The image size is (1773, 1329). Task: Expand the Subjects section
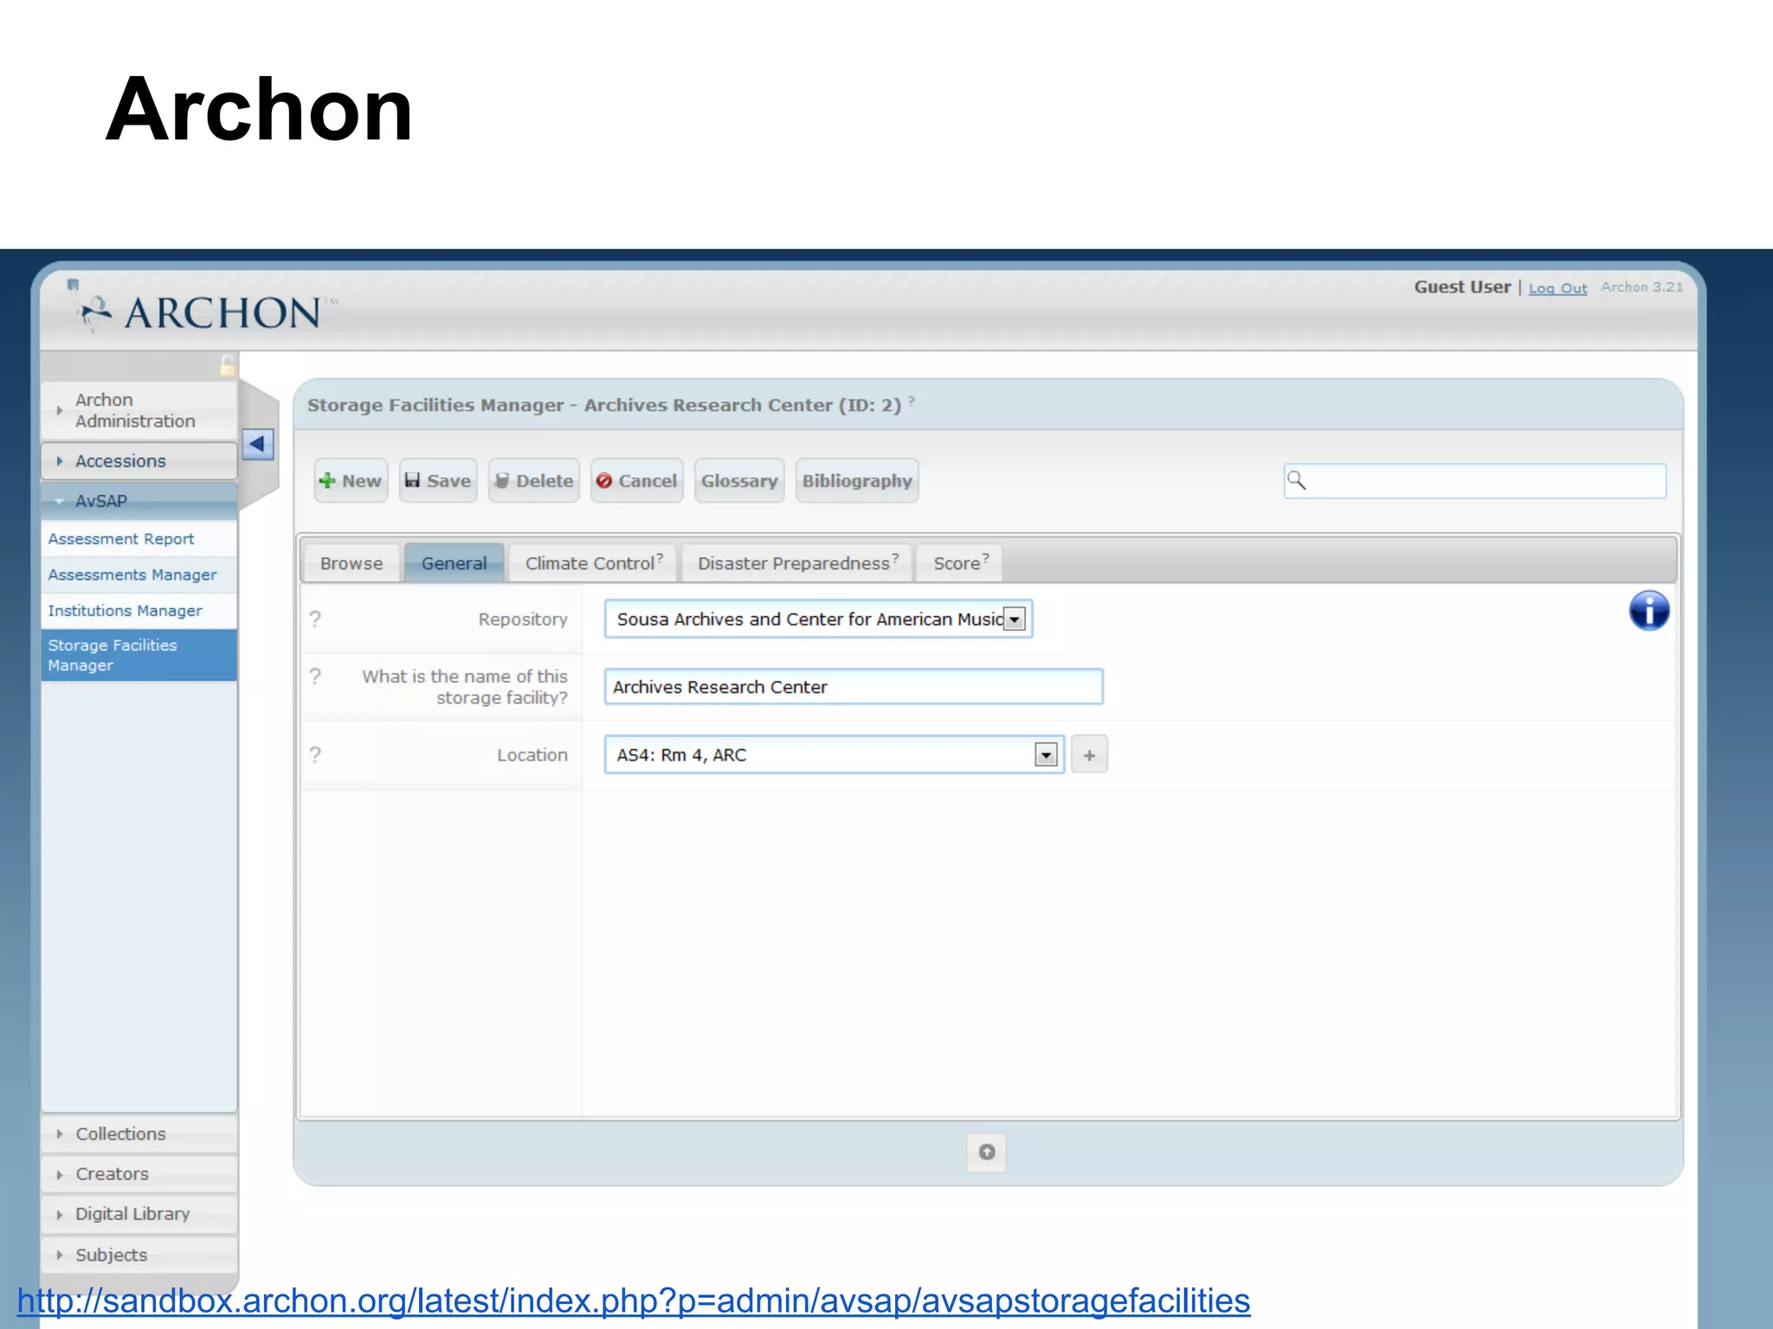point(139,1255)
